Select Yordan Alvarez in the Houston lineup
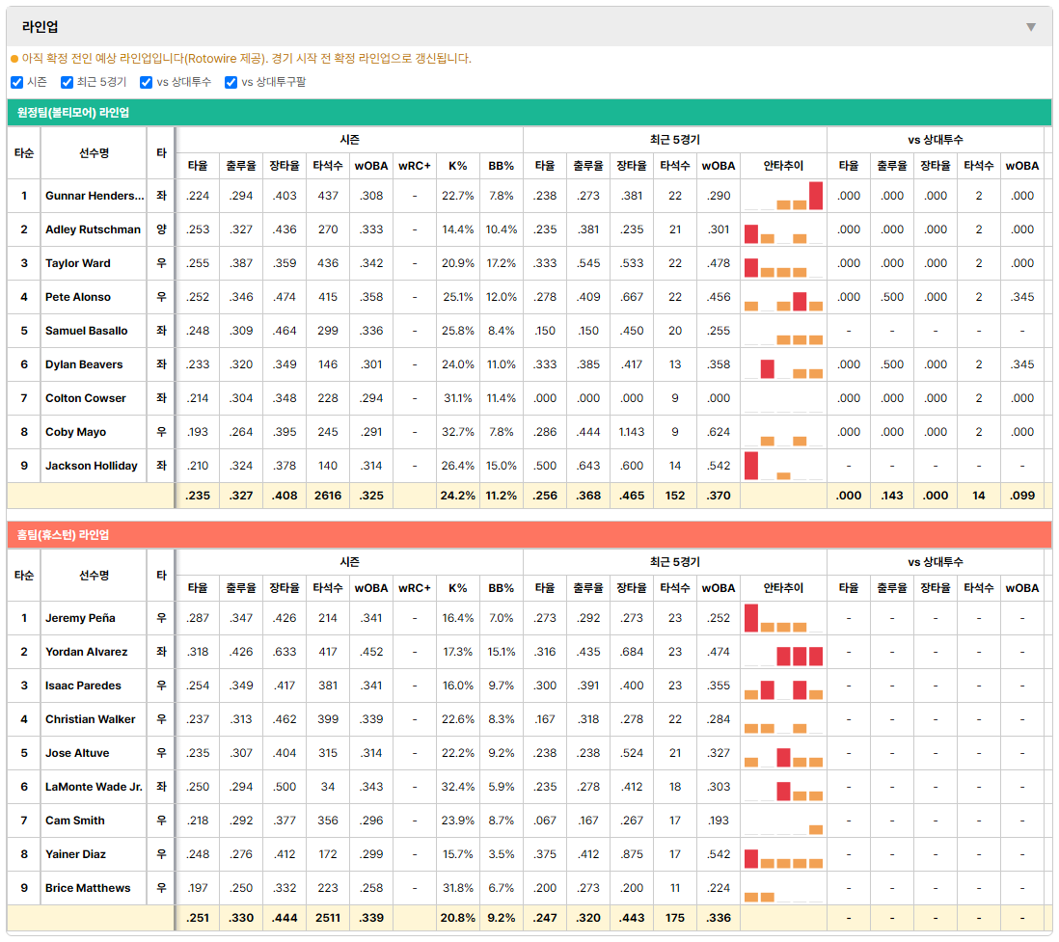1059x942 pixels. (x=87, y=652)
